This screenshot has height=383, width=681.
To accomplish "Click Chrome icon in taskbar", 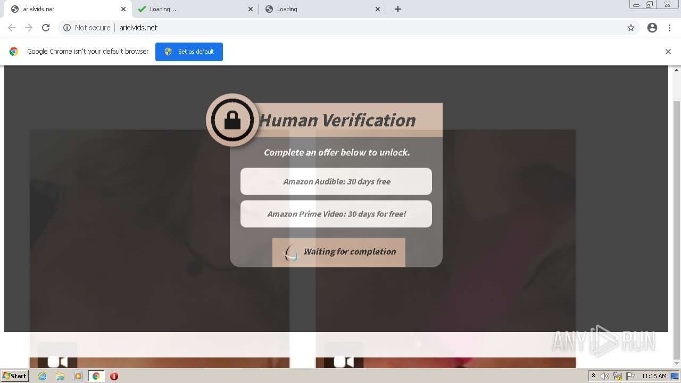I will pos(96,376).
